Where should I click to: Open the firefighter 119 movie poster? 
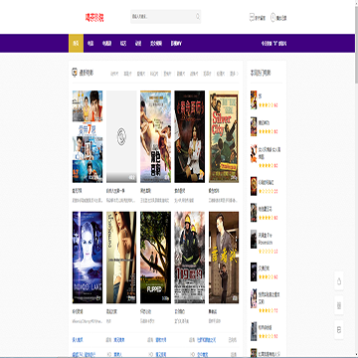pos(190,258)
